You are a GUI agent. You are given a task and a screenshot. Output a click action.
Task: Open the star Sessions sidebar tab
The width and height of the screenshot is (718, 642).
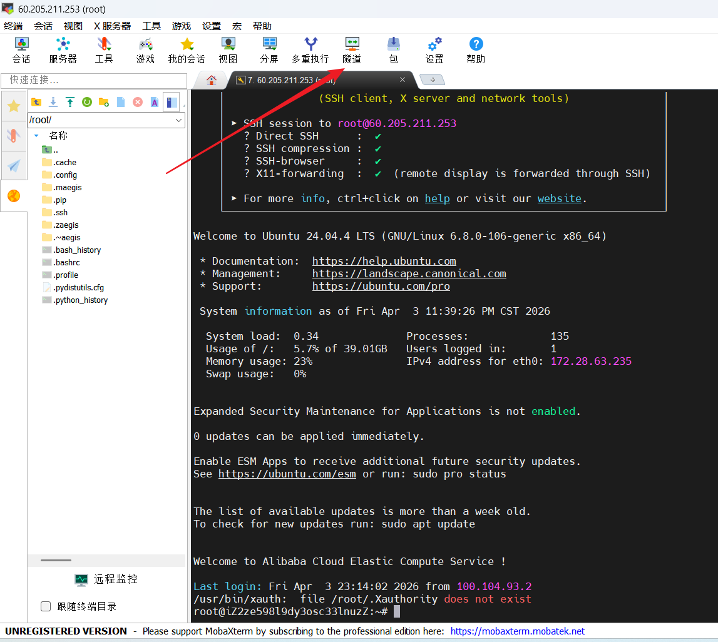click(x=14, y=106)
